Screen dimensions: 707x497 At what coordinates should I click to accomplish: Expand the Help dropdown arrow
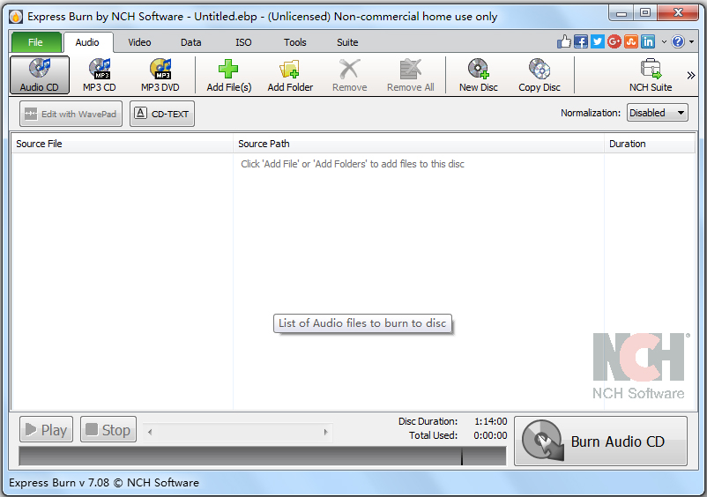(x=691, y=42)
